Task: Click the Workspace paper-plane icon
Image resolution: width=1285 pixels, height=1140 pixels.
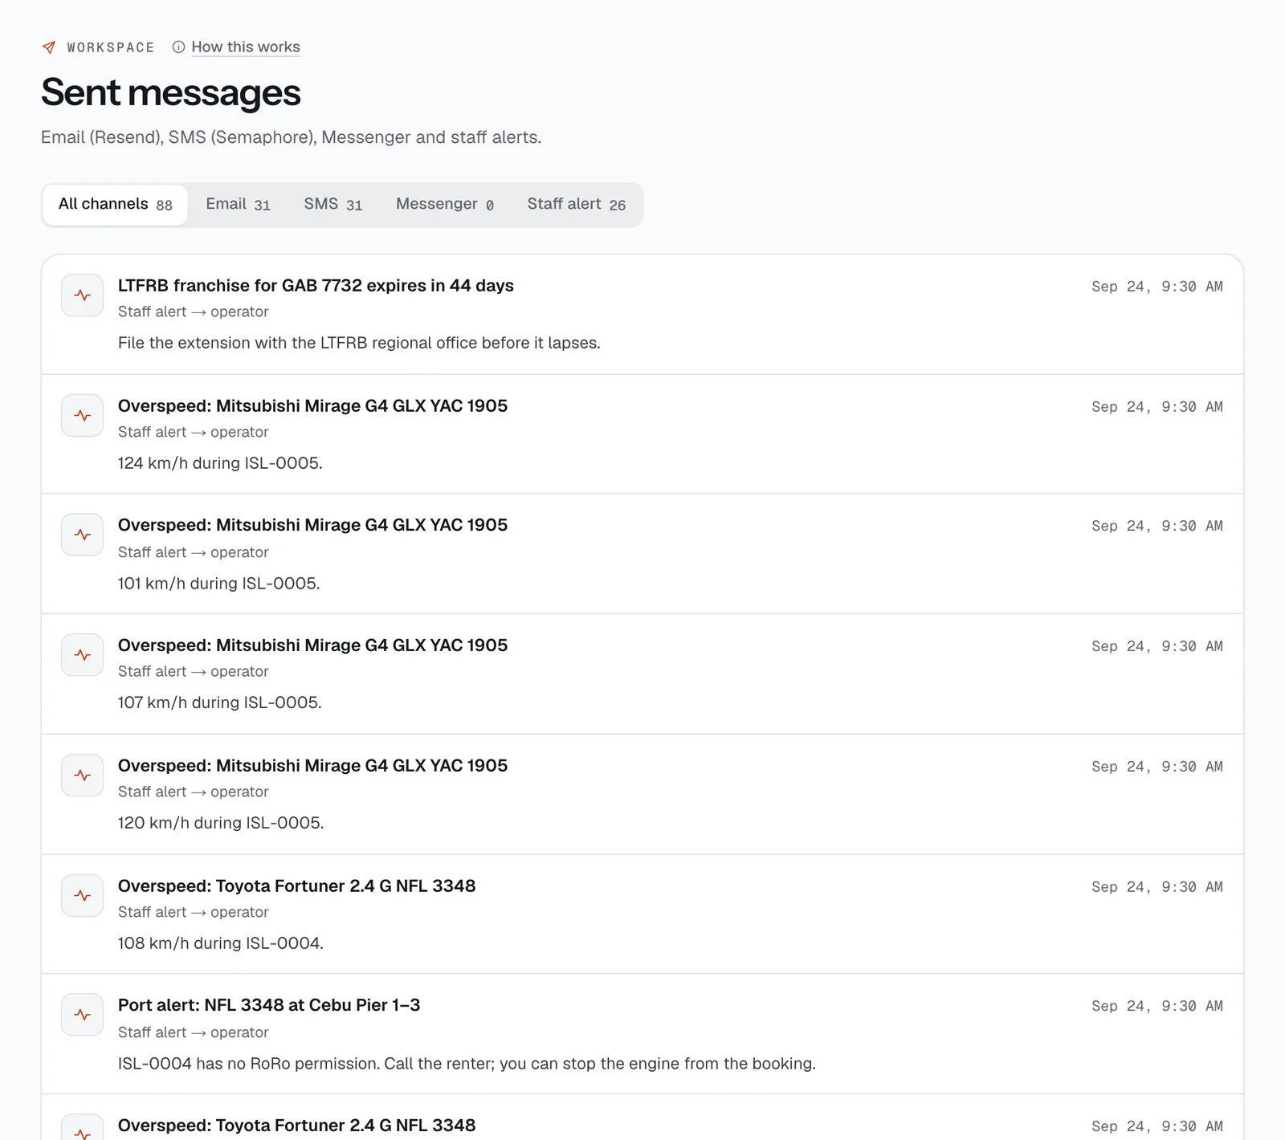Action: click(49, 47)
